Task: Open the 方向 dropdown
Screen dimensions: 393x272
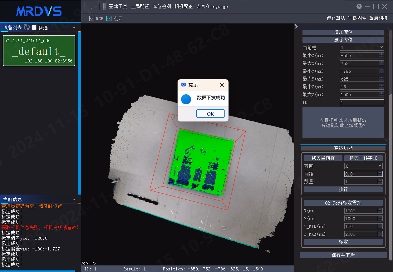Action: pyautogui.click(x=363, y=166)
